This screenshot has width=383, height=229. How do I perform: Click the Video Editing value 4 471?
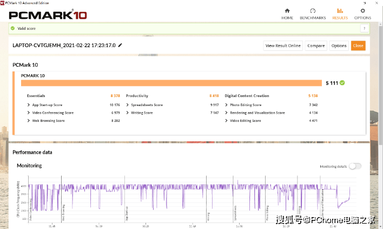[x=313, y=121]
